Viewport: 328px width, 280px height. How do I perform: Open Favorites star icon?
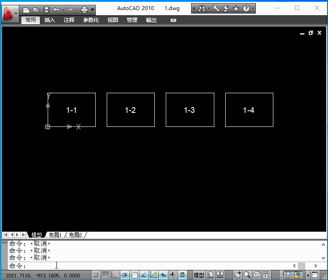point(236,9)
